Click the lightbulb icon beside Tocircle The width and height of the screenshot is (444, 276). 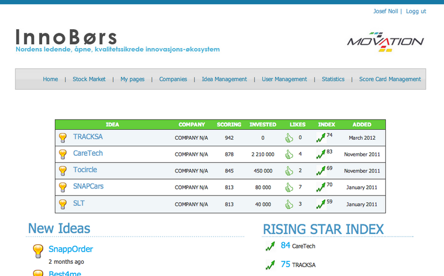click(x=63, y=171)
